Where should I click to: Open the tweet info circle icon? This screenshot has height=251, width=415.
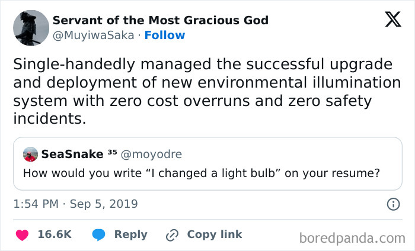(392, 204)
